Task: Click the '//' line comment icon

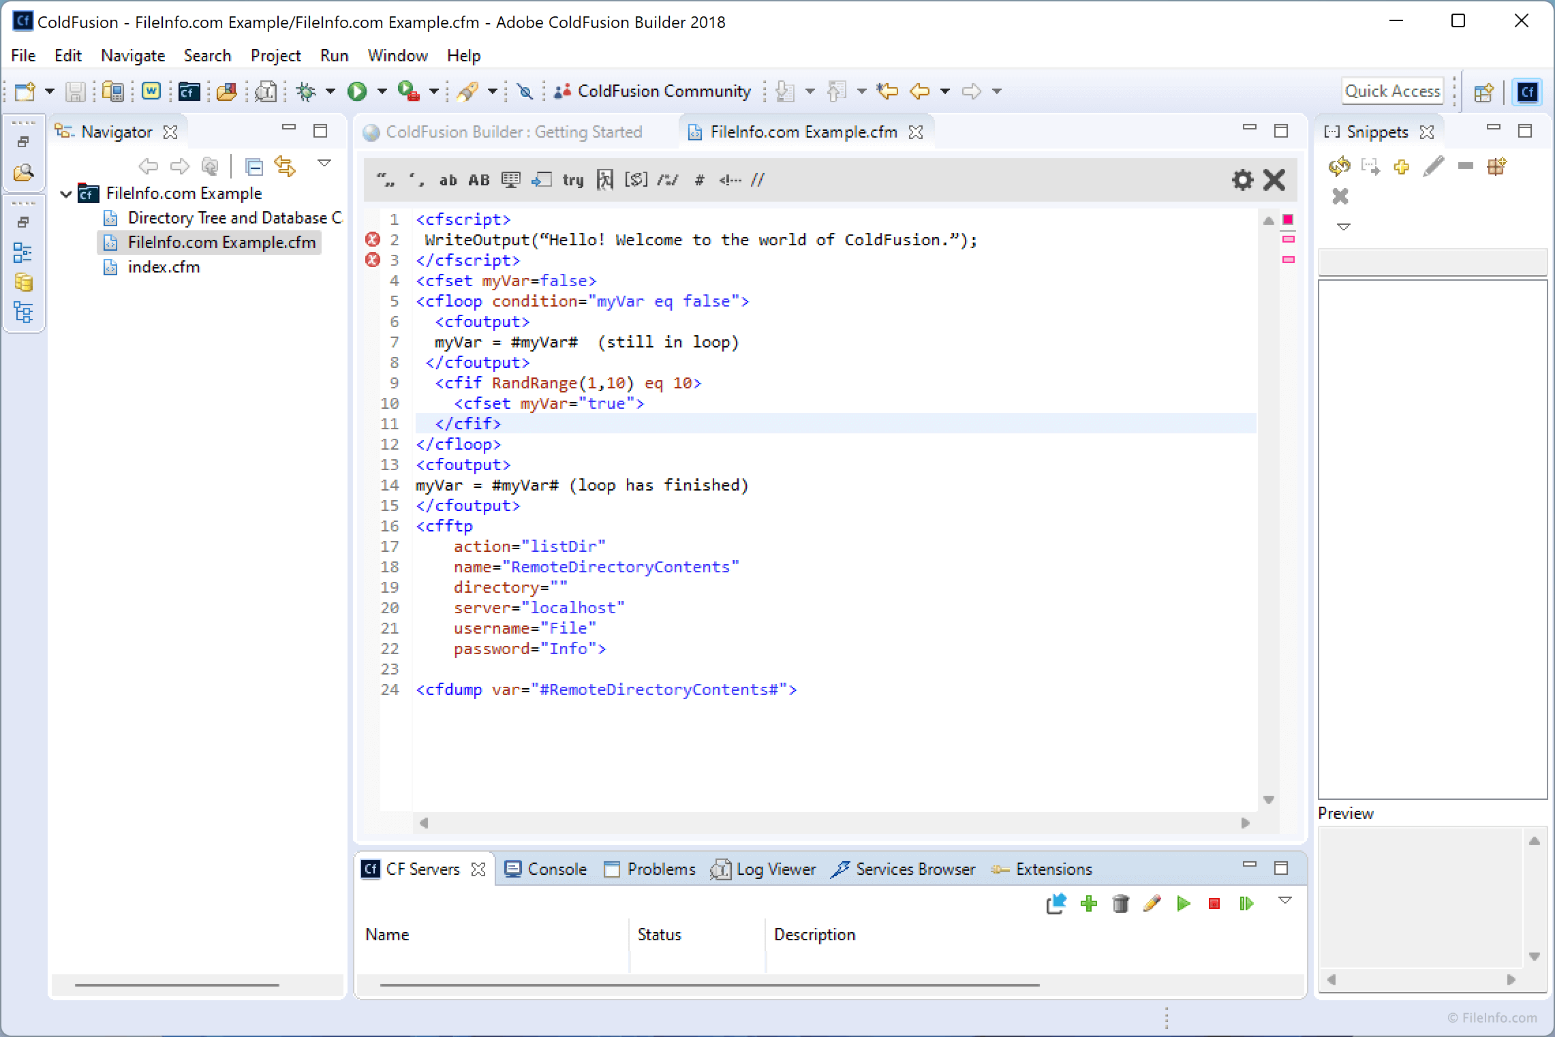Action: (x=758, y=180)
